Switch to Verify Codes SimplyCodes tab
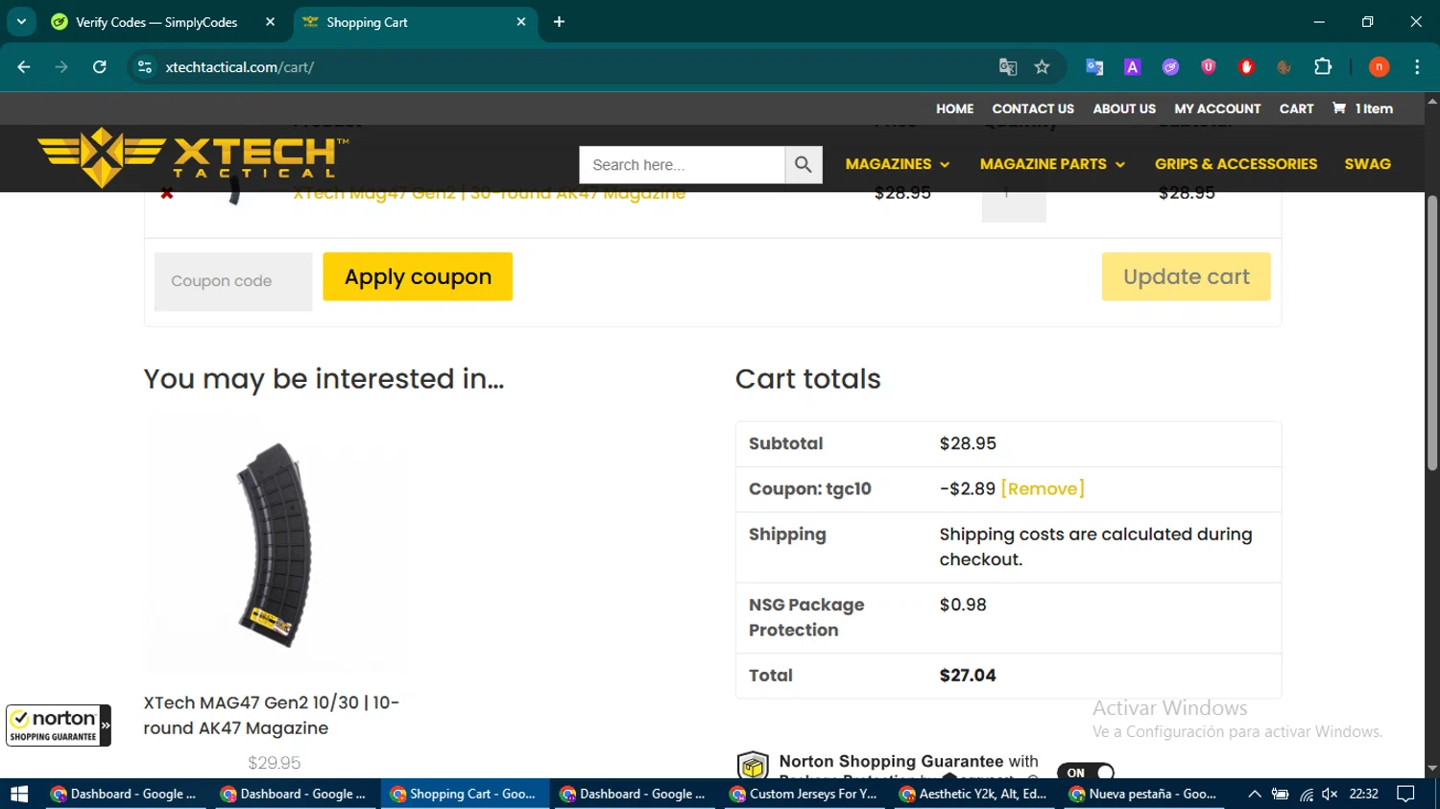The image size is (1440, 809). point(158,22)
